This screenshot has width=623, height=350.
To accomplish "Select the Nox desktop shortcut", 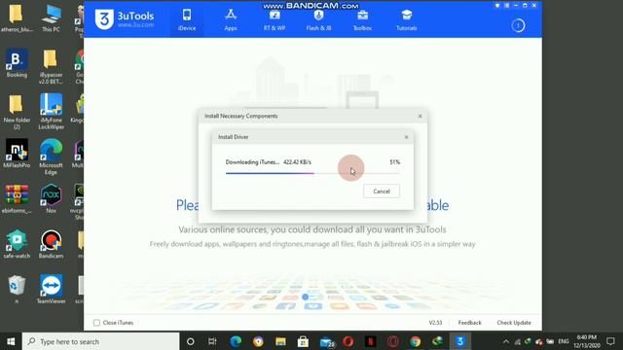I will [51, 199].
